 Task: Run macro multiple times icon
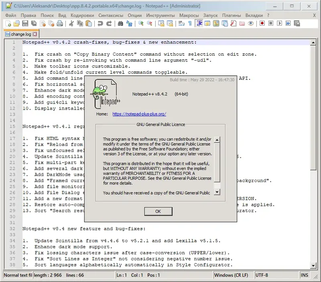click(288, 24)
